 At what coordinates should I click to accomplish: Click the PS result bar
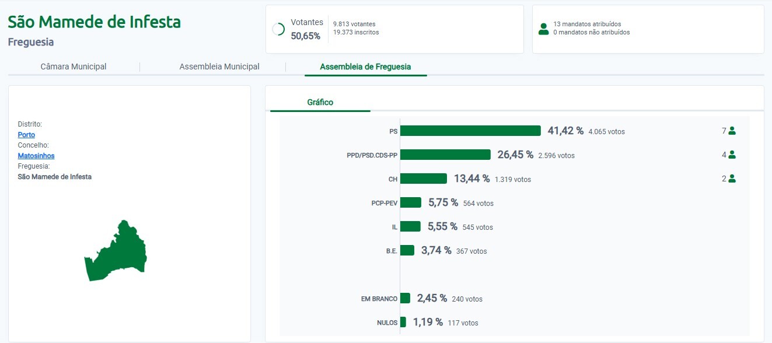point(470,131)
